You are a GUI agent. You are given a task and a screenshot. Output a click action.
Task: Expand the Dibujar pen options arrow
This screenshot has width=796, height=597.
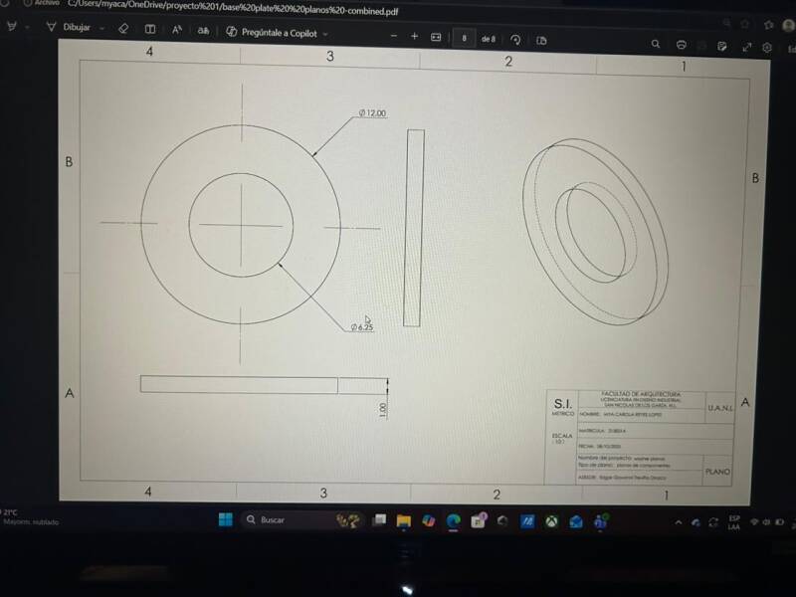tap(102, 29)
